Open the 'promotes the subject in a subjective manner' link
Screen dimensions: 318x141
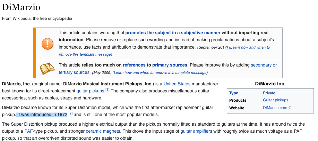(x=173, y=33)
